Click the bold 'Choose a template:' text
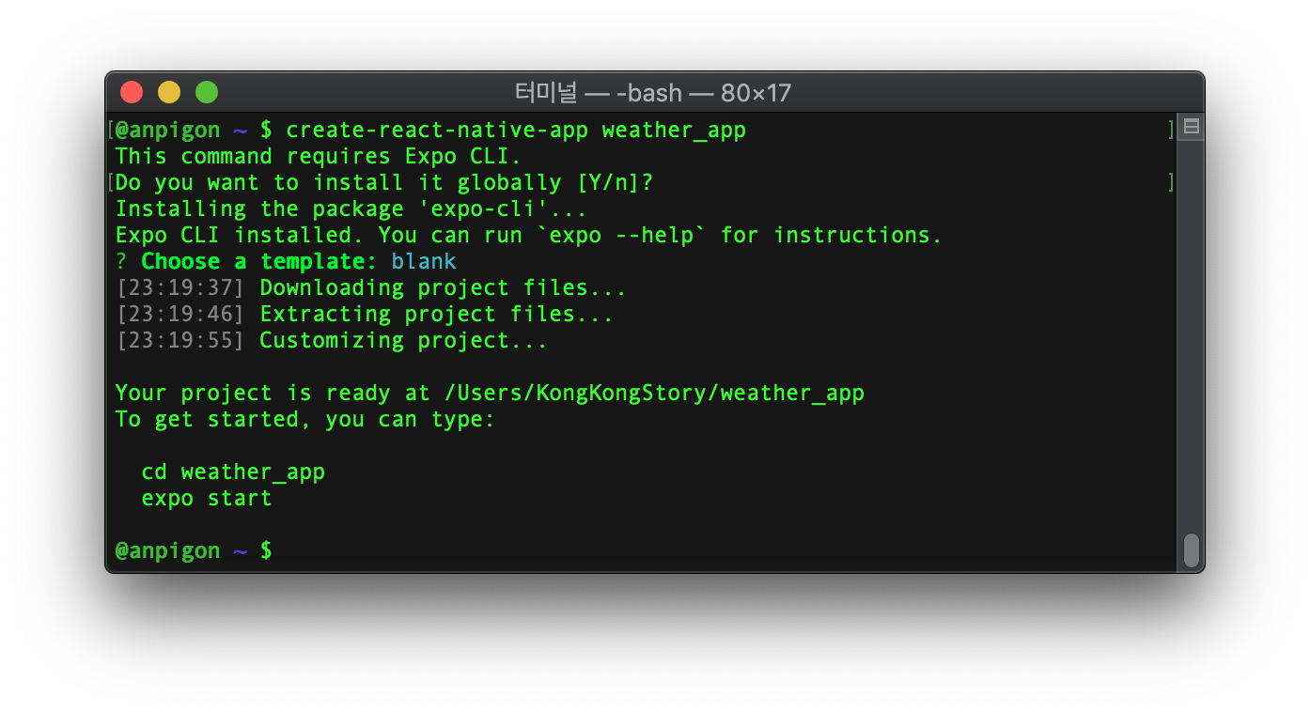This screenshot has height=712, width=1310. point(259,262)
